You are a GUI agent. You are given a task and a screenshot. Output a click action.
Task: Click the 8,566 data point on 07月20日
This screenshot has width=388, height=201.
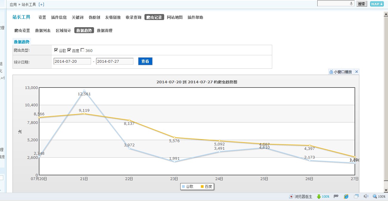point(39,117)
